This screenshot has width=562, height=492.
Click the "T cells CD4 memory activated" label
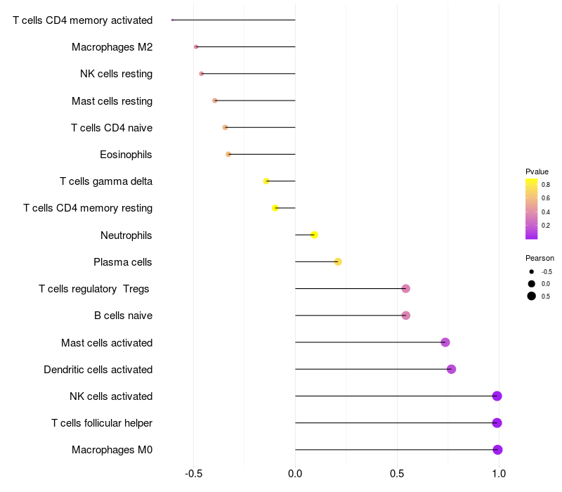(x=82, y=20)
